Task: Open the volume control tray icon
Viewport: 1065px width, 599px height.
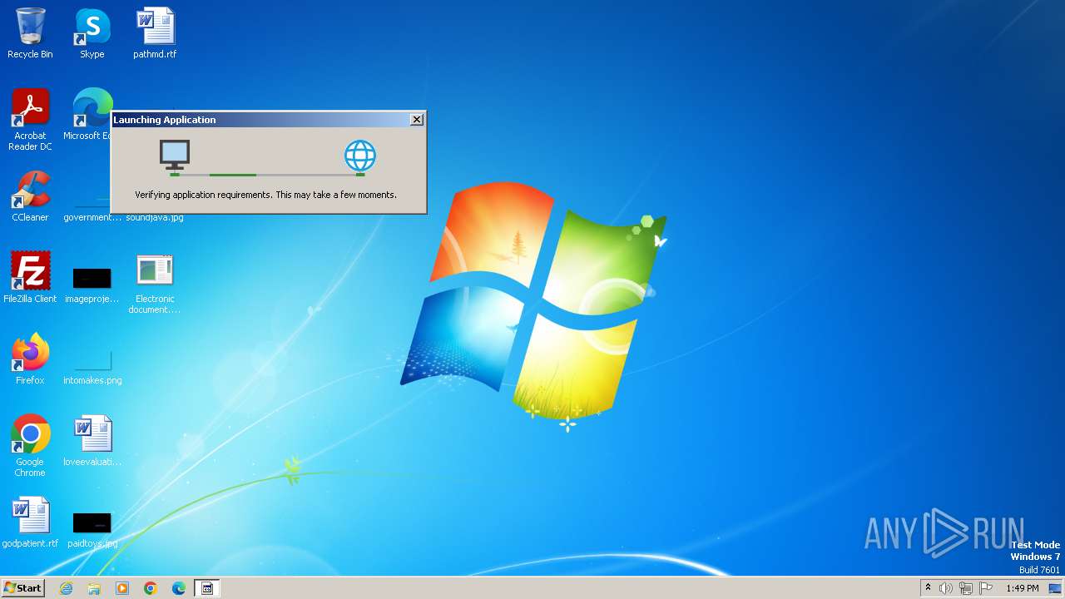Action: (946, 588)
